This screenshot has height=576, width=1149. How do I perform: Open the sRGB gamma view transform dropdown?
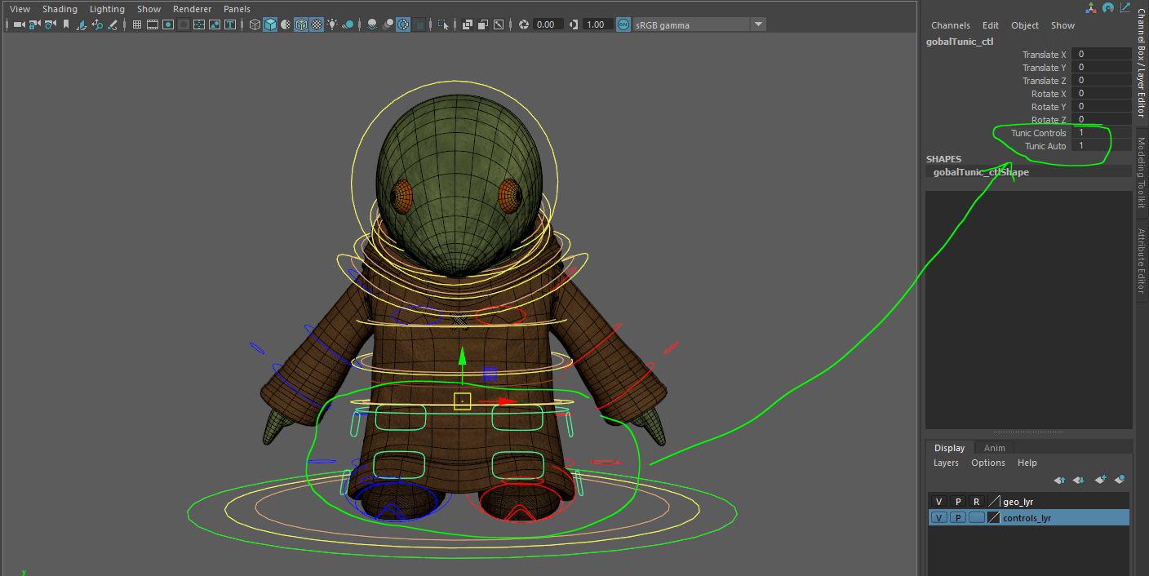click(758, 24)
